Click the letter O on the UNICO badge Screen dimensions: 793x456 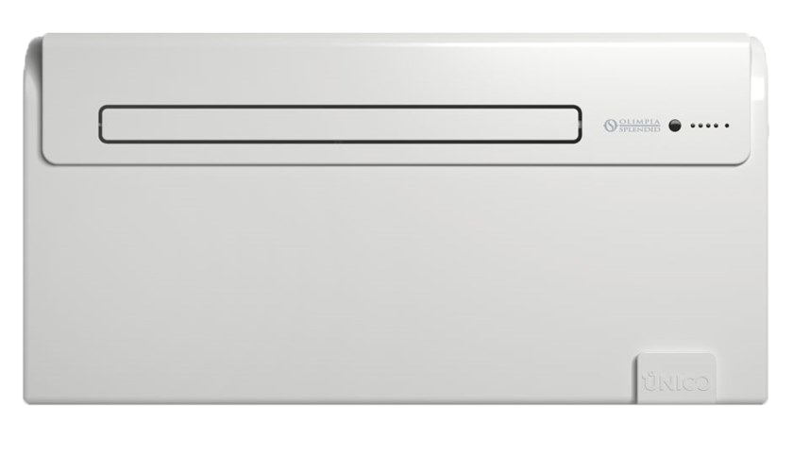pyautogui.click(x=702, y=383)
